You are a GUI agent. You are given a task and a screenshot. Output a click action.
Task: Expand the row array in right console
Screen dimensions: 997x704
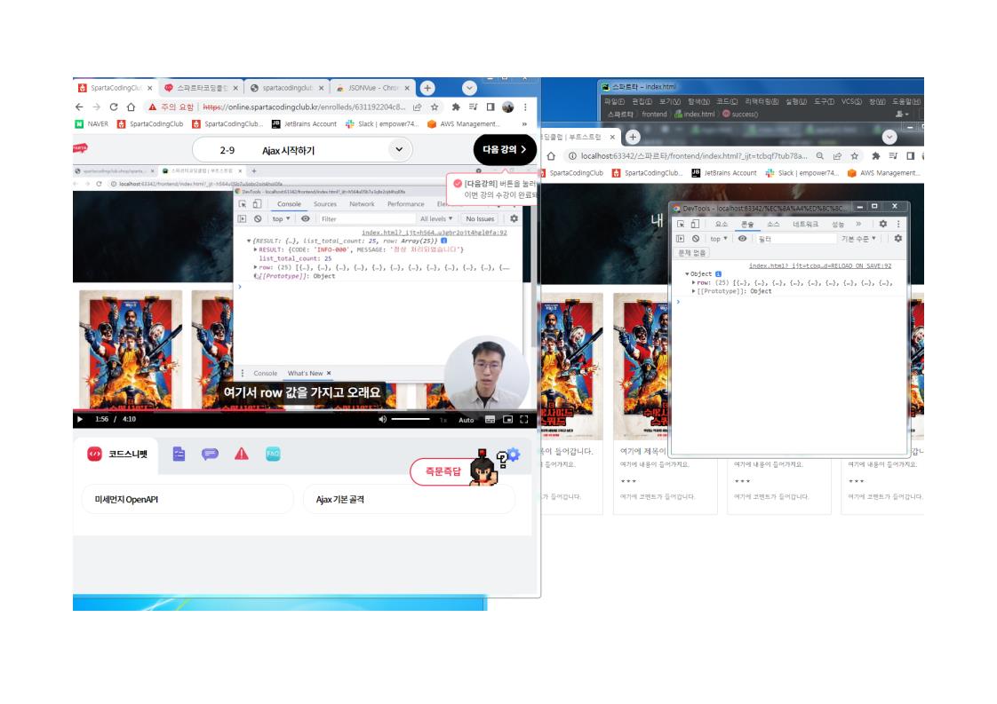tap(694, 282)
